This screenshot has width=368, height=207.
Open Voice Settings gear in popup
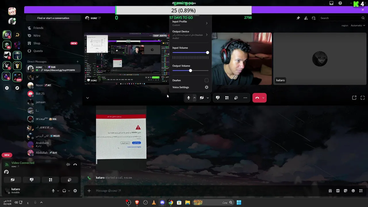tap(206, 87)
